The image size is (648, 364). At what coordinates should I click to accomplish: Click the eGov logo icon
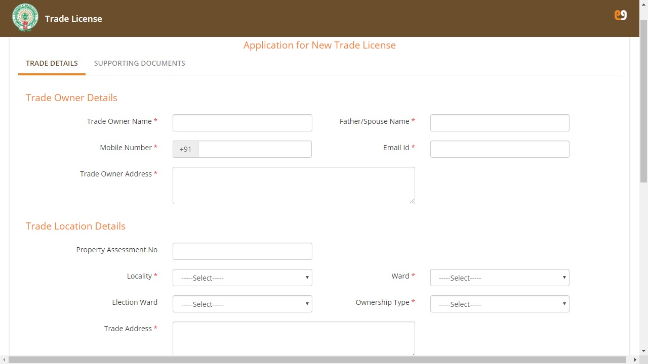pyautogui.click(x=620, y=15)
